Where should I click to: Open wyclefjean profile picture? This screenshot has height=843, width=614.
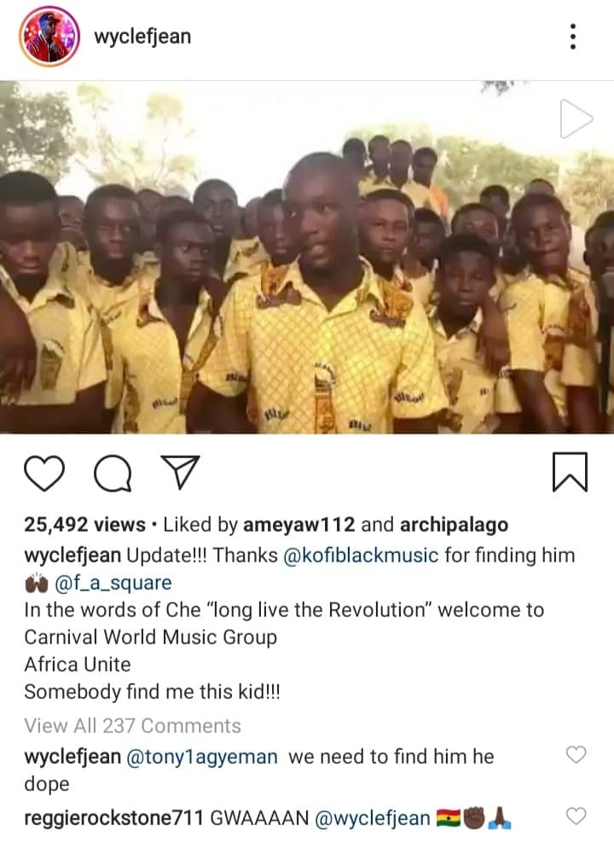[49, 37]
